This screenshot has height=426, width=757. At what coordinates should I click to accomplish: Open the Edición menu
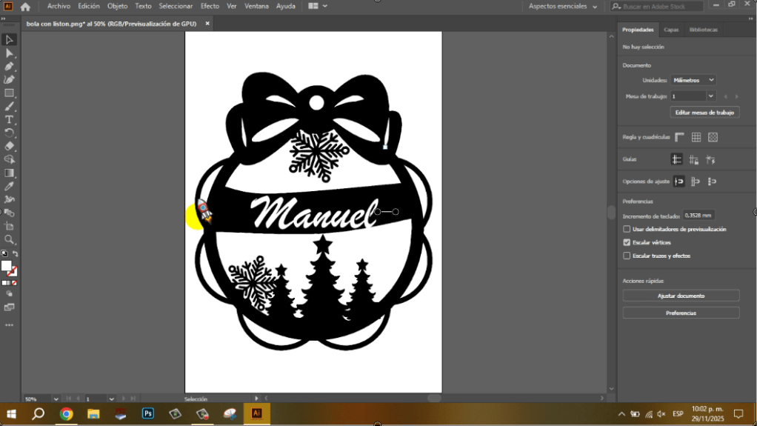(x=89, y=6)
